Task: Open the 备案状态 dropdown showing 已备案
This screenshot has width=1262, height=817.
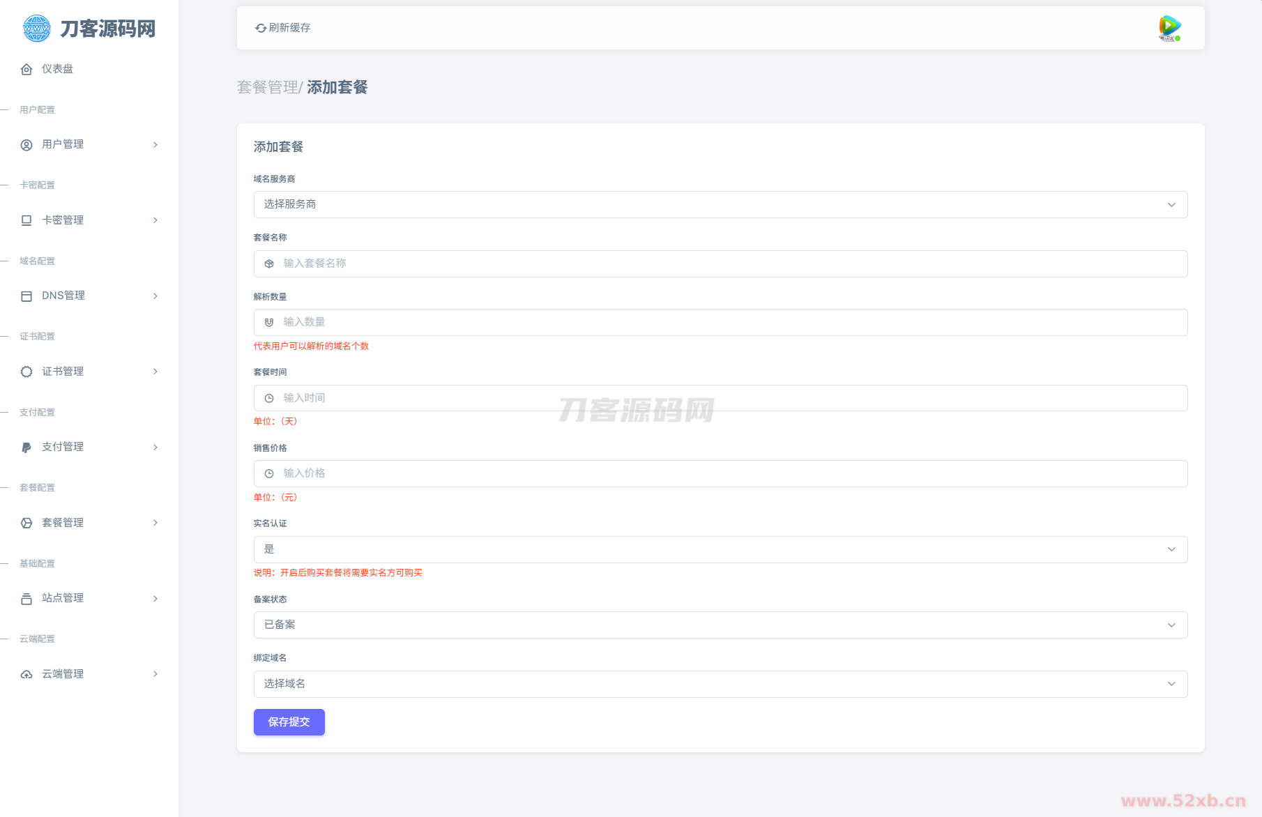Action: [x=720, y=625]
